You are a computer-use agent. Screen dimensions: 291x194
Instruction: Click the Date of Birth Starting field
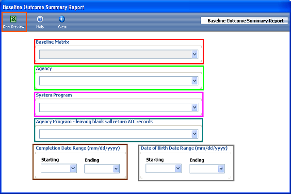(160, 169)
